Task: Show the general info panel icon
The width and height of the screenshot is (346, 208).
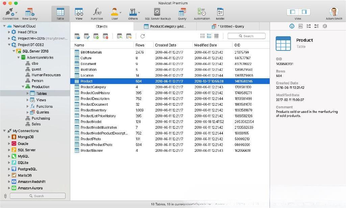Action: click(x=292, y=26)
